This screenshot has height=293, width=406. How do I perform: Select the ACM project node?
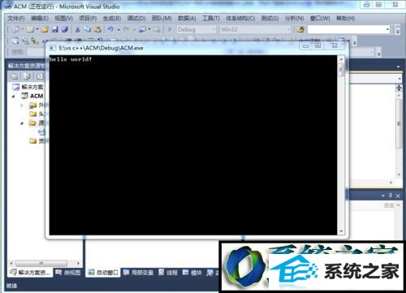32,96
